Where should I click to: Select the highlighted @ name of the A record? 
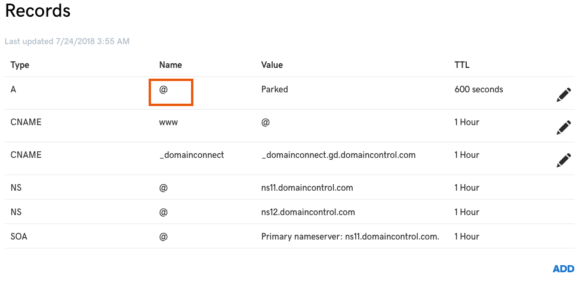pyautogui.click(x=171, y=92)
